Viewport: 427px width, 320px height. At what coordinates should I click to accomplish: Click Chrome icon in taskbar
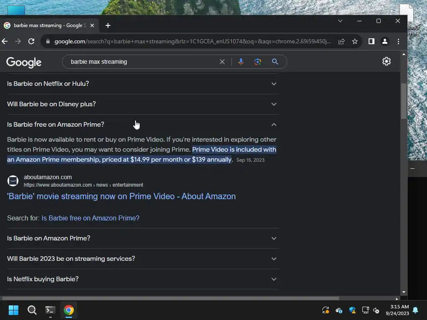69,310
